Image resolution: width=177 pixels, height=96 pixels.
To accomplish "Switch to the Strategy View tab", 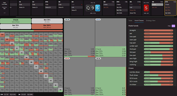I will coord(151,21).
